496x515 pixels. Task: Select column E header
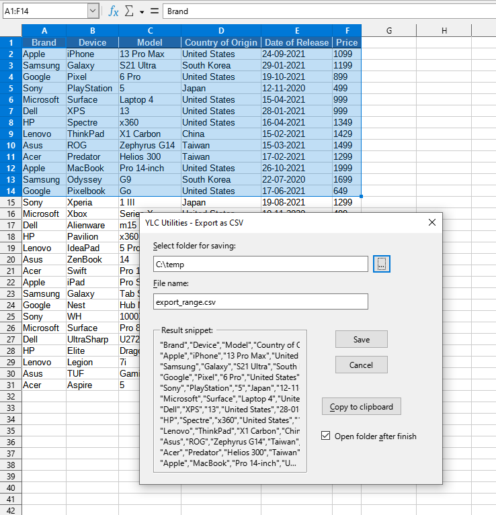[x=297, y=30]
